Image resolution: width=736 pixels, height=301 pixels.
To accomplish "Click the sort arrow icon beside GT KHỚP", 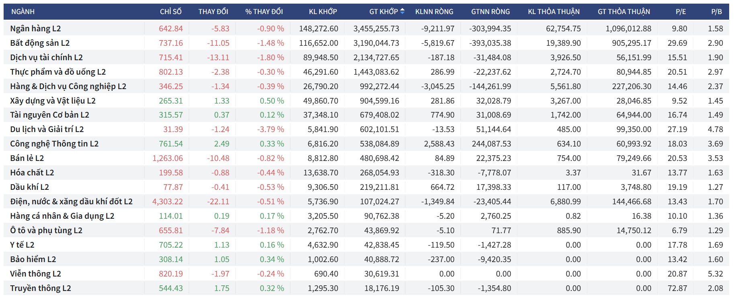I will (x=402, y=11).
